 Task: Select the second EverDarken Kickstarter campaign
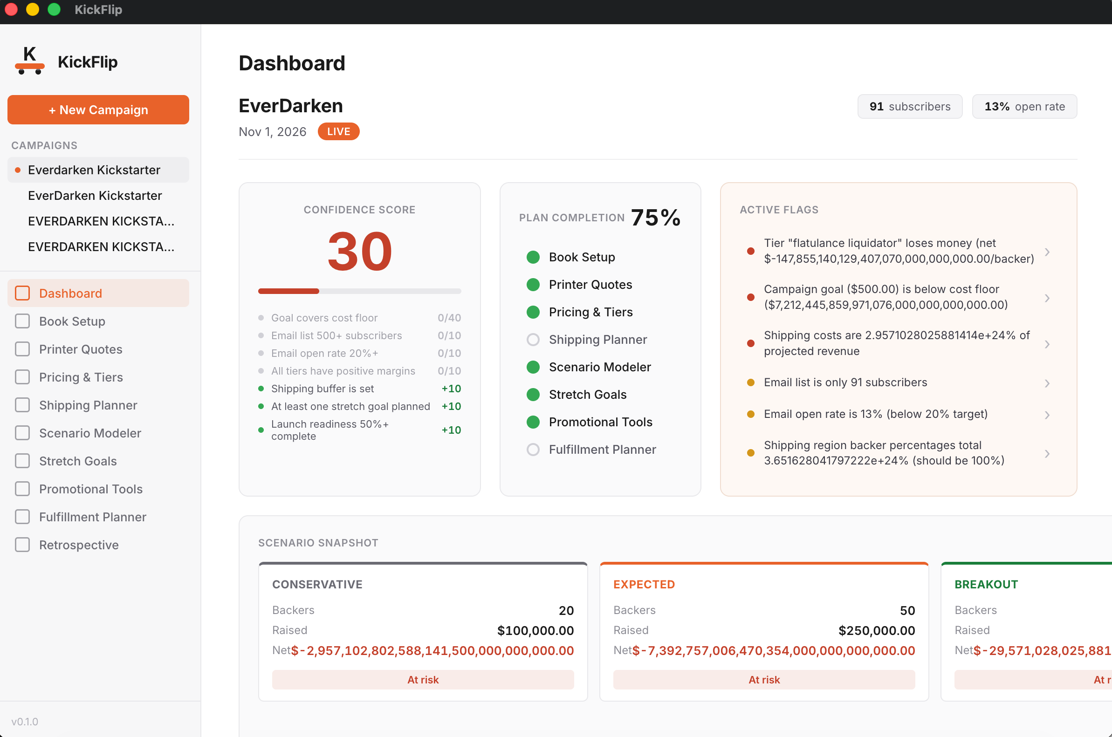coord(95,196)
